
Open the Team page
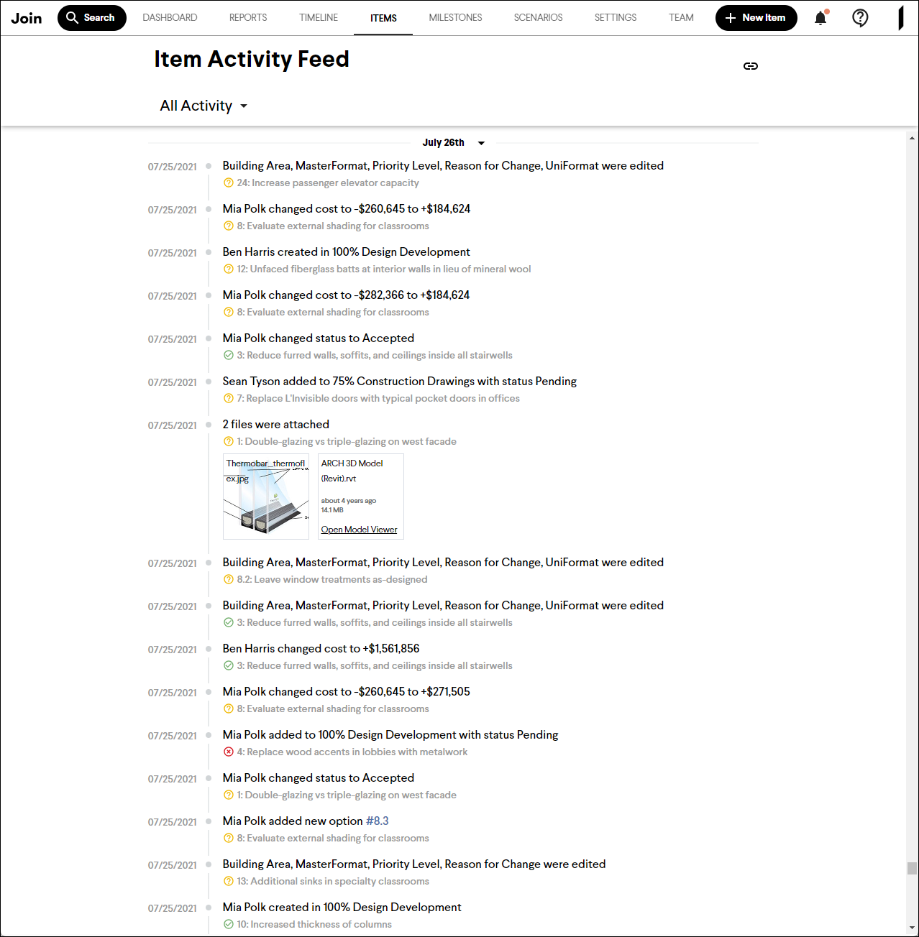(680, 17)
